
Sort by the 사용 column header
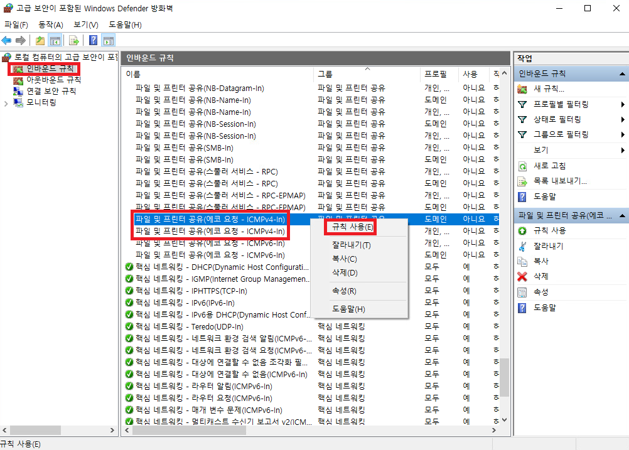click(x=473, y=74)
